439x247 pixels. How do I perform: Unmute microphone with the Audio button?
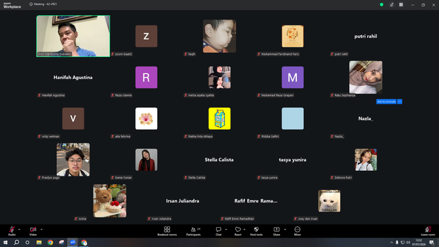click(12, 231)
